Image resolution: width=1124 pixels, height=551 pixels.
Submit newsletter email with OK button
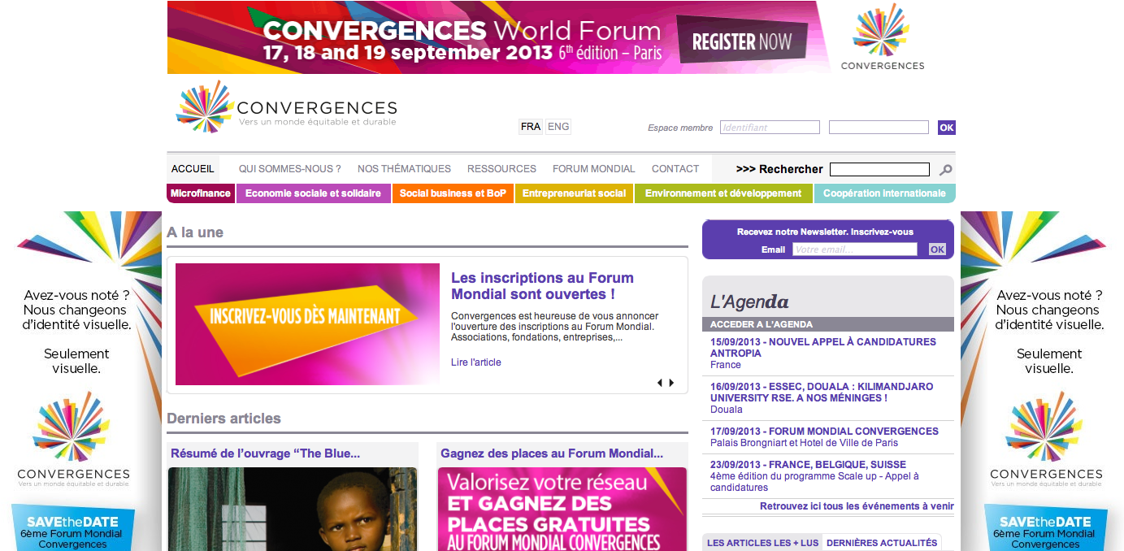[937, 249]
